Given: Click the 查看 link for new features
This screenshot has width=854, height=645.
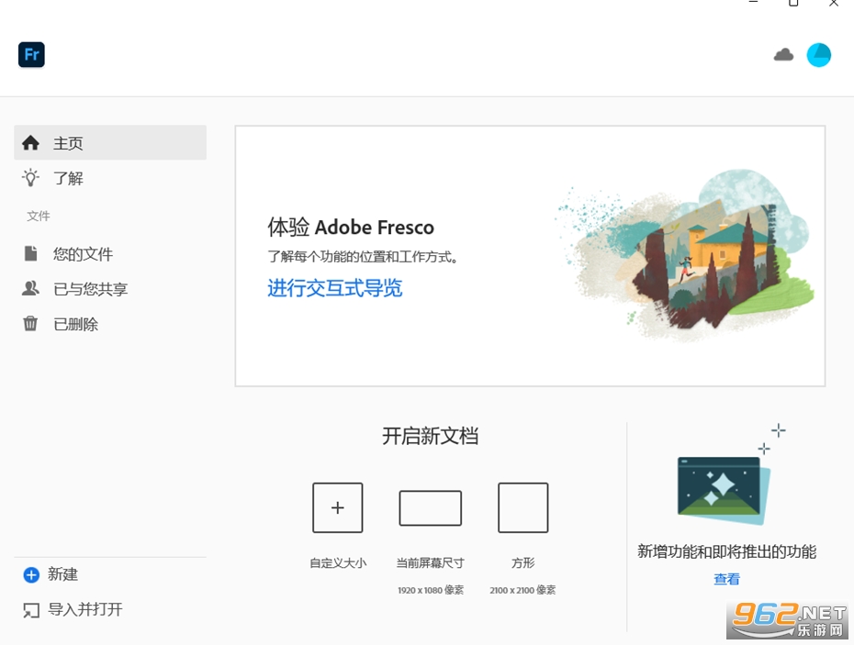Looking at the screenshot, I should [726, 579].
